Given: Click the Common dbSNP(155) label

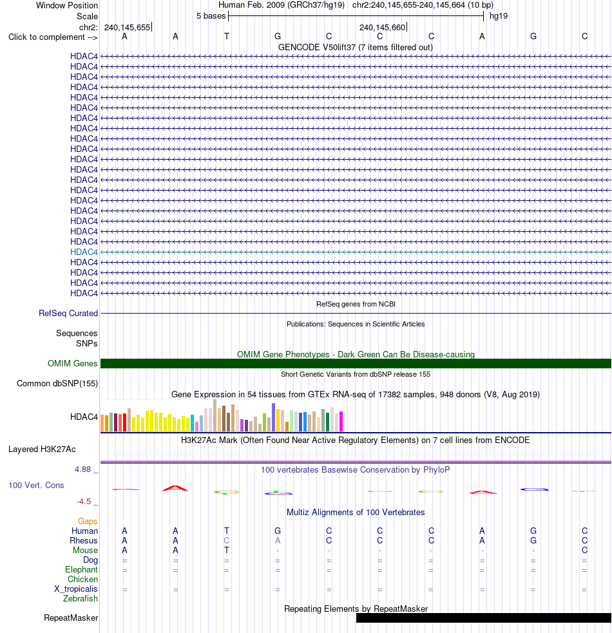Looking at the screenshot, I should (57, 384).
